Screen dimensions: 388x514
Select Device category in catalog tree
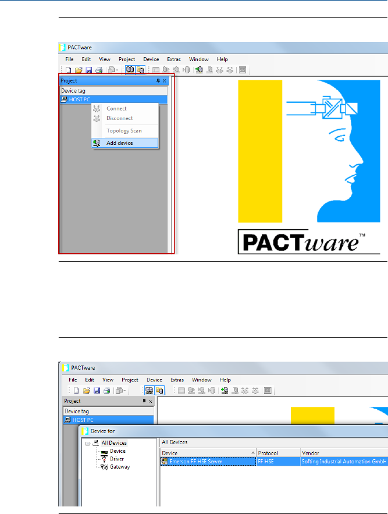point(118,451)
